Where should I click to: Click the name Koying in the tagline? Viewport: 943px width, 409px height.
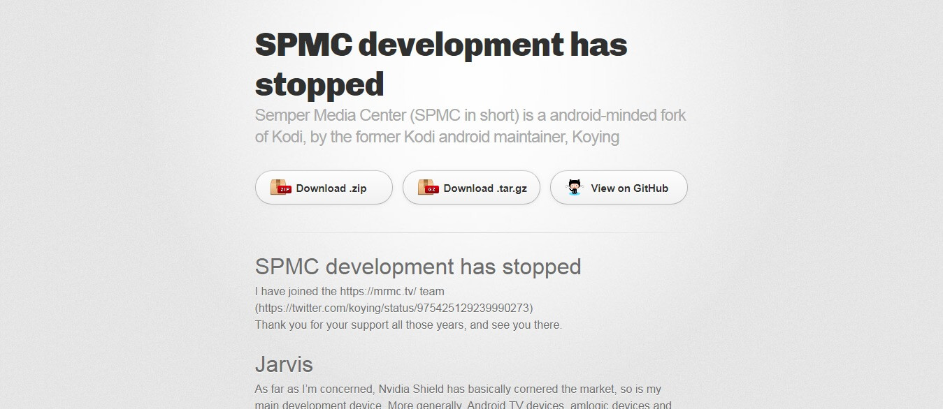pos(596,137)
